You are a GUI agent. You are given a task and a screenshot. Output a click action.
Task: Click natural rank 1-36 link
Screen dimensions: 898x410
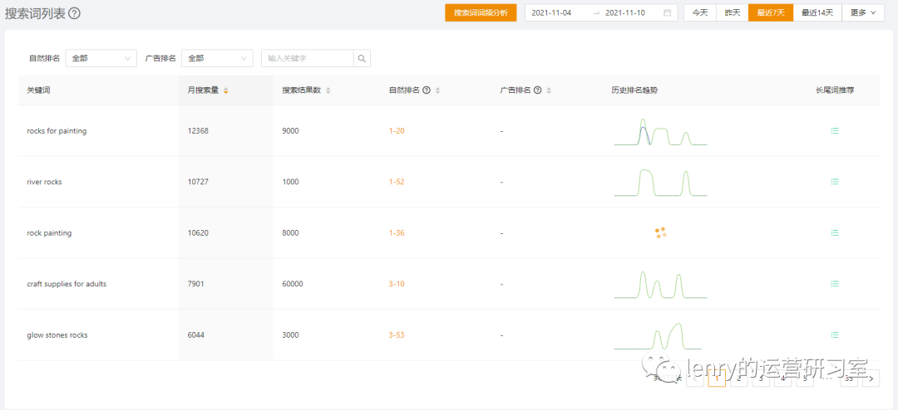pos(397,232)
